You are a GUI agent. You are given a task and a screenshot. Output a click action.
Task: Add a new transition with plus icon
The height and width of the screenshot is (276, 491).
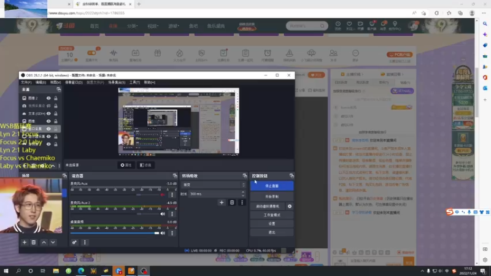click(x=222, y=202)
